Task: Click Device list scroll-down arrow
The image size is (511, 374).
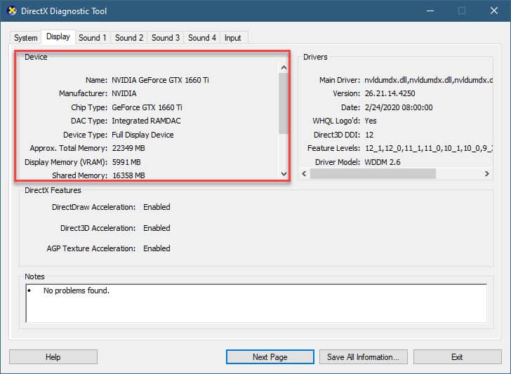Action: click(284, 174)
